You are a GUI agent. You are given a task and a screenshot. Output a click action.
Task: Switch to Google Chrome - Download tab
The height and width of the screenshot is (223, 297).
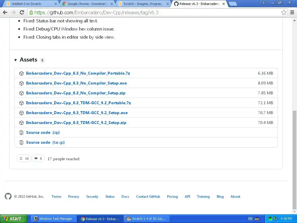(x=88, y=4)
